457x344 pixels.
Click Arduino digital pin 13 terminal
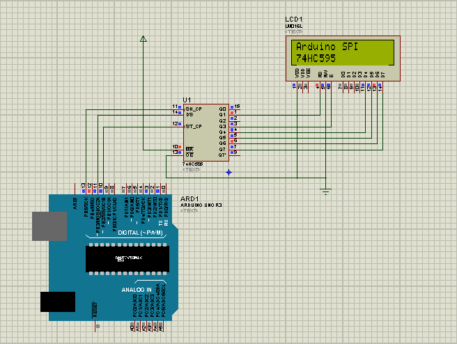(x=84, y=189)
